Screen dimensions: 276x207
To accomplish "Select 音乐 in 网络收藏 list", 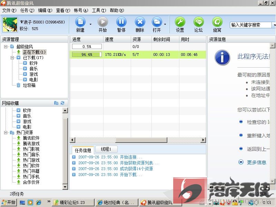I will click(27, 116).
